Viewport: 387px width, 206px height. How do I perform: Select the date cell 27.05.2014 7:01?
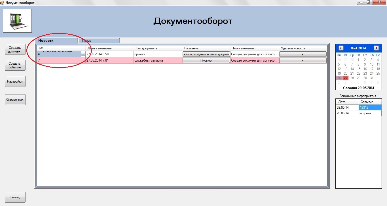[x=109, y=60]
